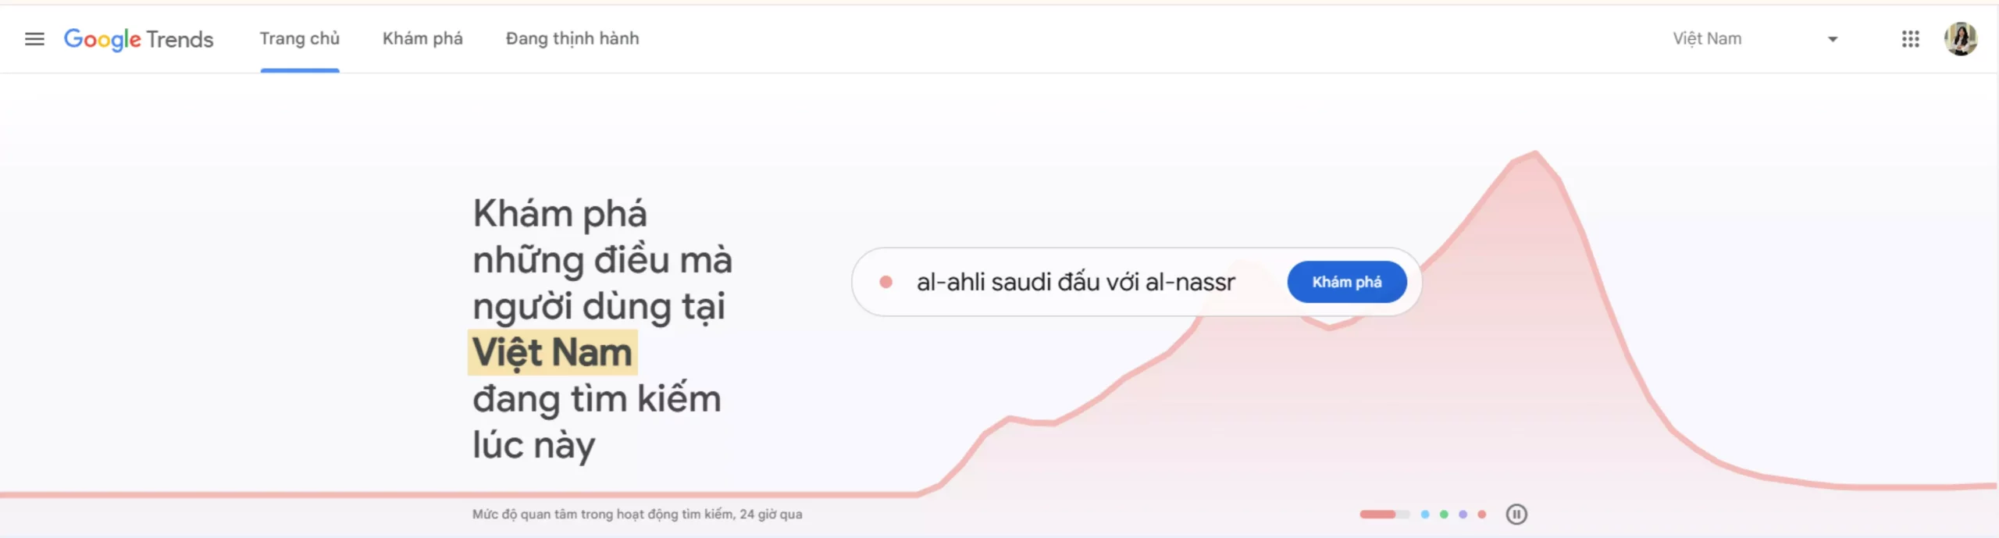Click the highlighted Việt Nam heading text
Image resolution: width=1999 pixels, height=538 pixels.
552,352
